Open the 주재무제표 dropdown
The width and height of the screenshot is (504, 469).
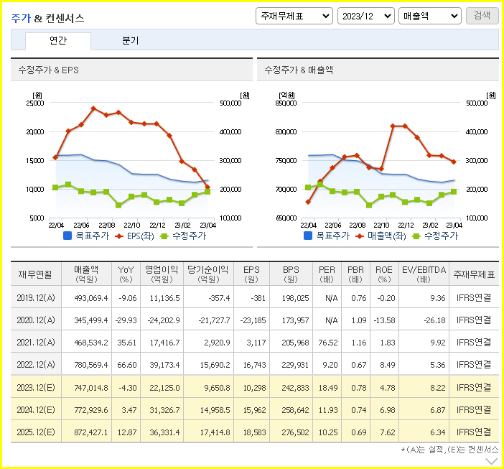coord(294,16)
